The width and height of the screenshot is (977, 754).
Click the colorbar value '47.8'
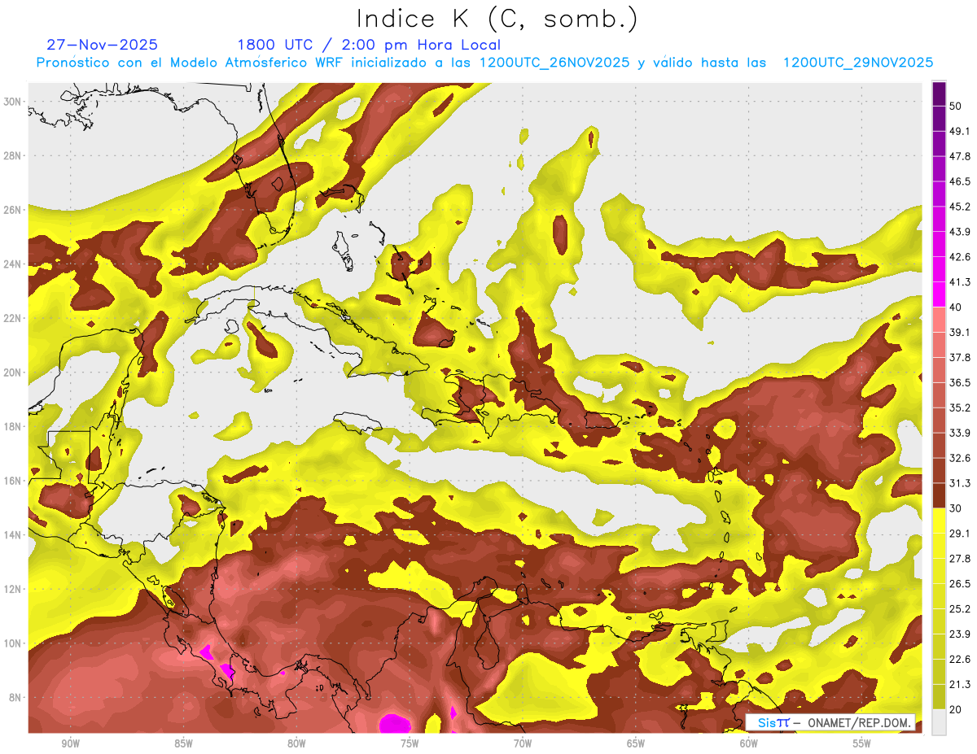(x=959, y=156)
